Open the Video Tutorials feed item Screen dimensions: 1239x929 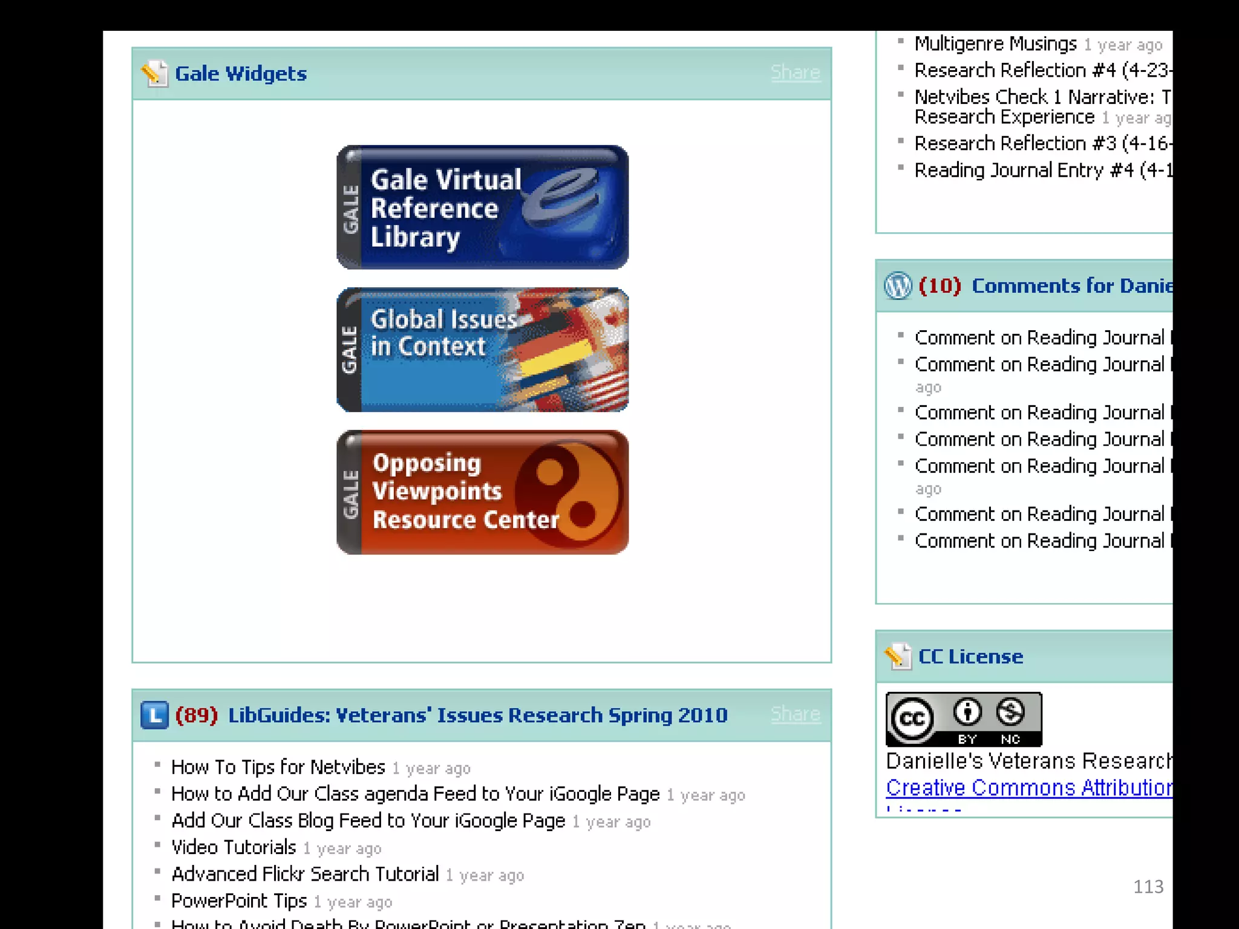coord(234,847)
